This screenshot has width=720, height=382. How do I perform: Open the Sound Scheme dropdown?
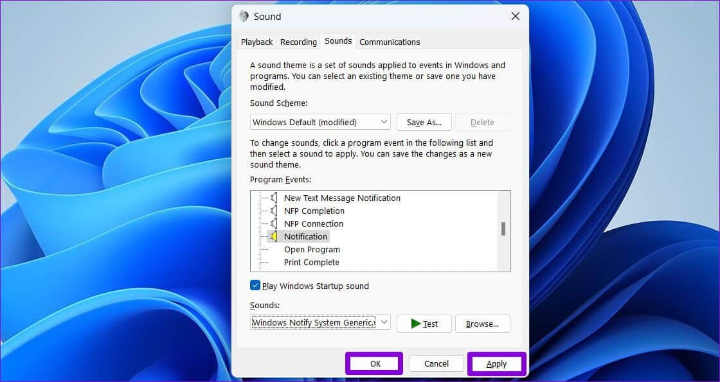[x=320, y=122]
